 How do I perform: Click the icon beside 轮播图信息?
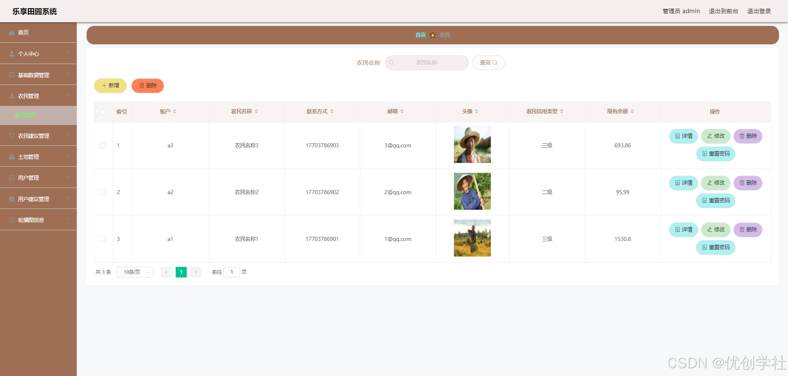(12, 220)
